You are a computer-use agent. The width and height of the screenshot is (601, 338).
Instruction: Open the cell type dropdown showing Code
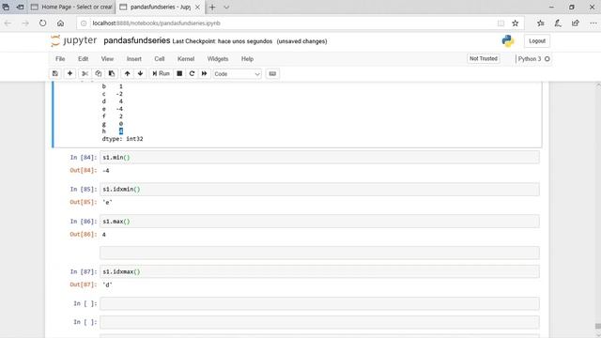(x=237, y=74)
